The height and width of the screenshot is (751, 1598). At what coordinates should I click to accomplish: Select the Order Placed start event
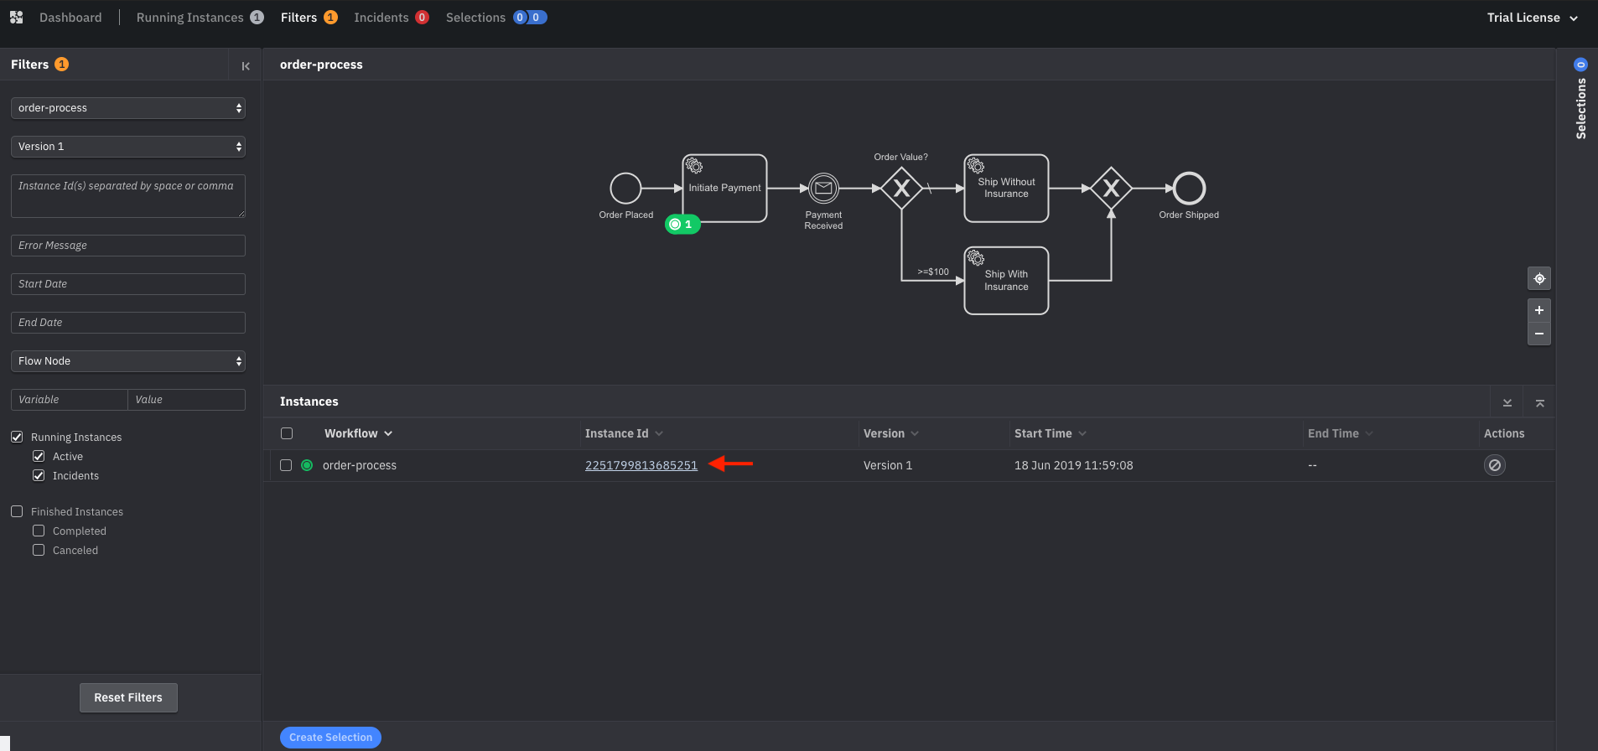(x=625, y=188)
